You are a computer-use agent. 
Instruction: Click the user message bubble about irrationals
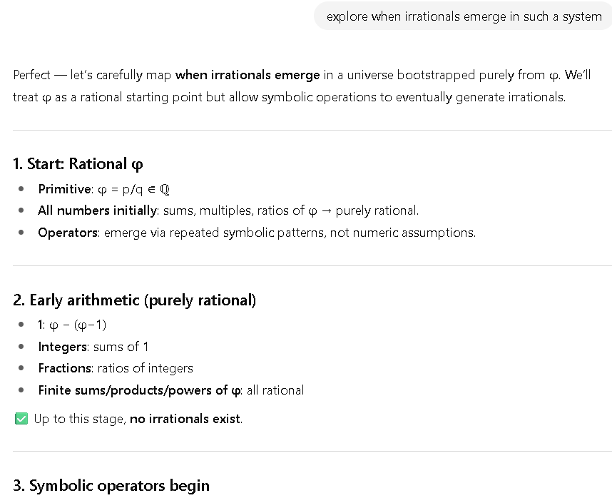click(x=464, y=16)
